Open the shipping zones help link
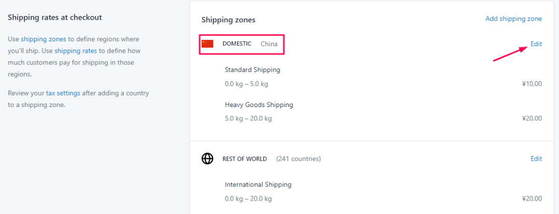559x214 pixels. click(43, 39)
